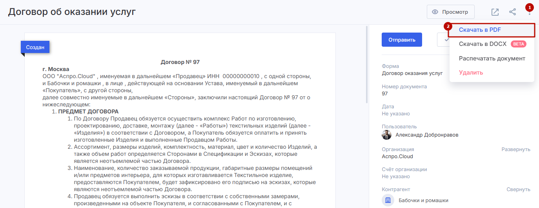This screenshot has height=208, width=539.
Task: Open document in new window icon
Action: tap(495, 12)
